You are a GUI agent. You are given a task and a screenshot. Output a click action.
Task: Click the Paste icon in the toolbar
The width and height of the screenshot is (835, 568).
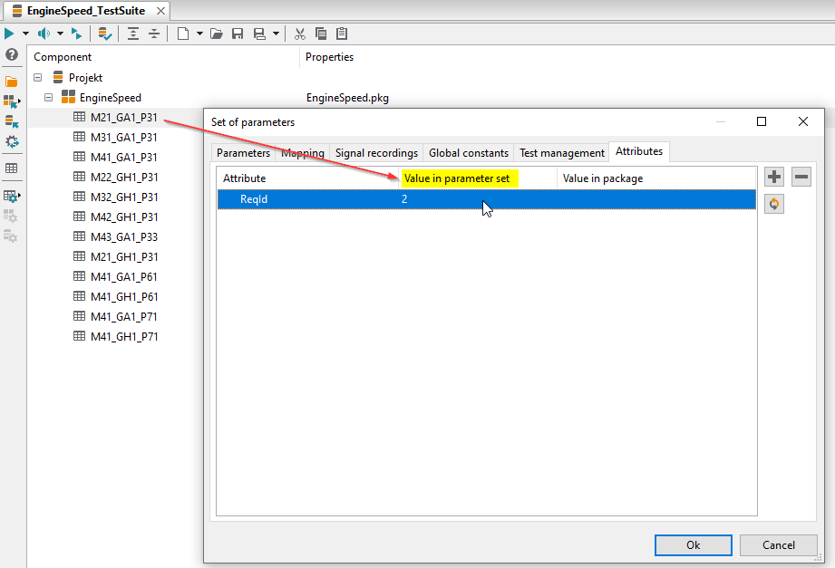coord(341,33)
